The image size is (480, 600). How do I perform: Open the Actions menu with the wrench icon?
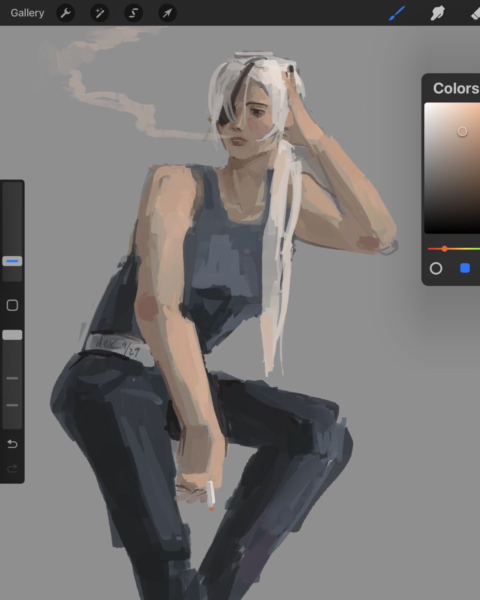[65, 13]
